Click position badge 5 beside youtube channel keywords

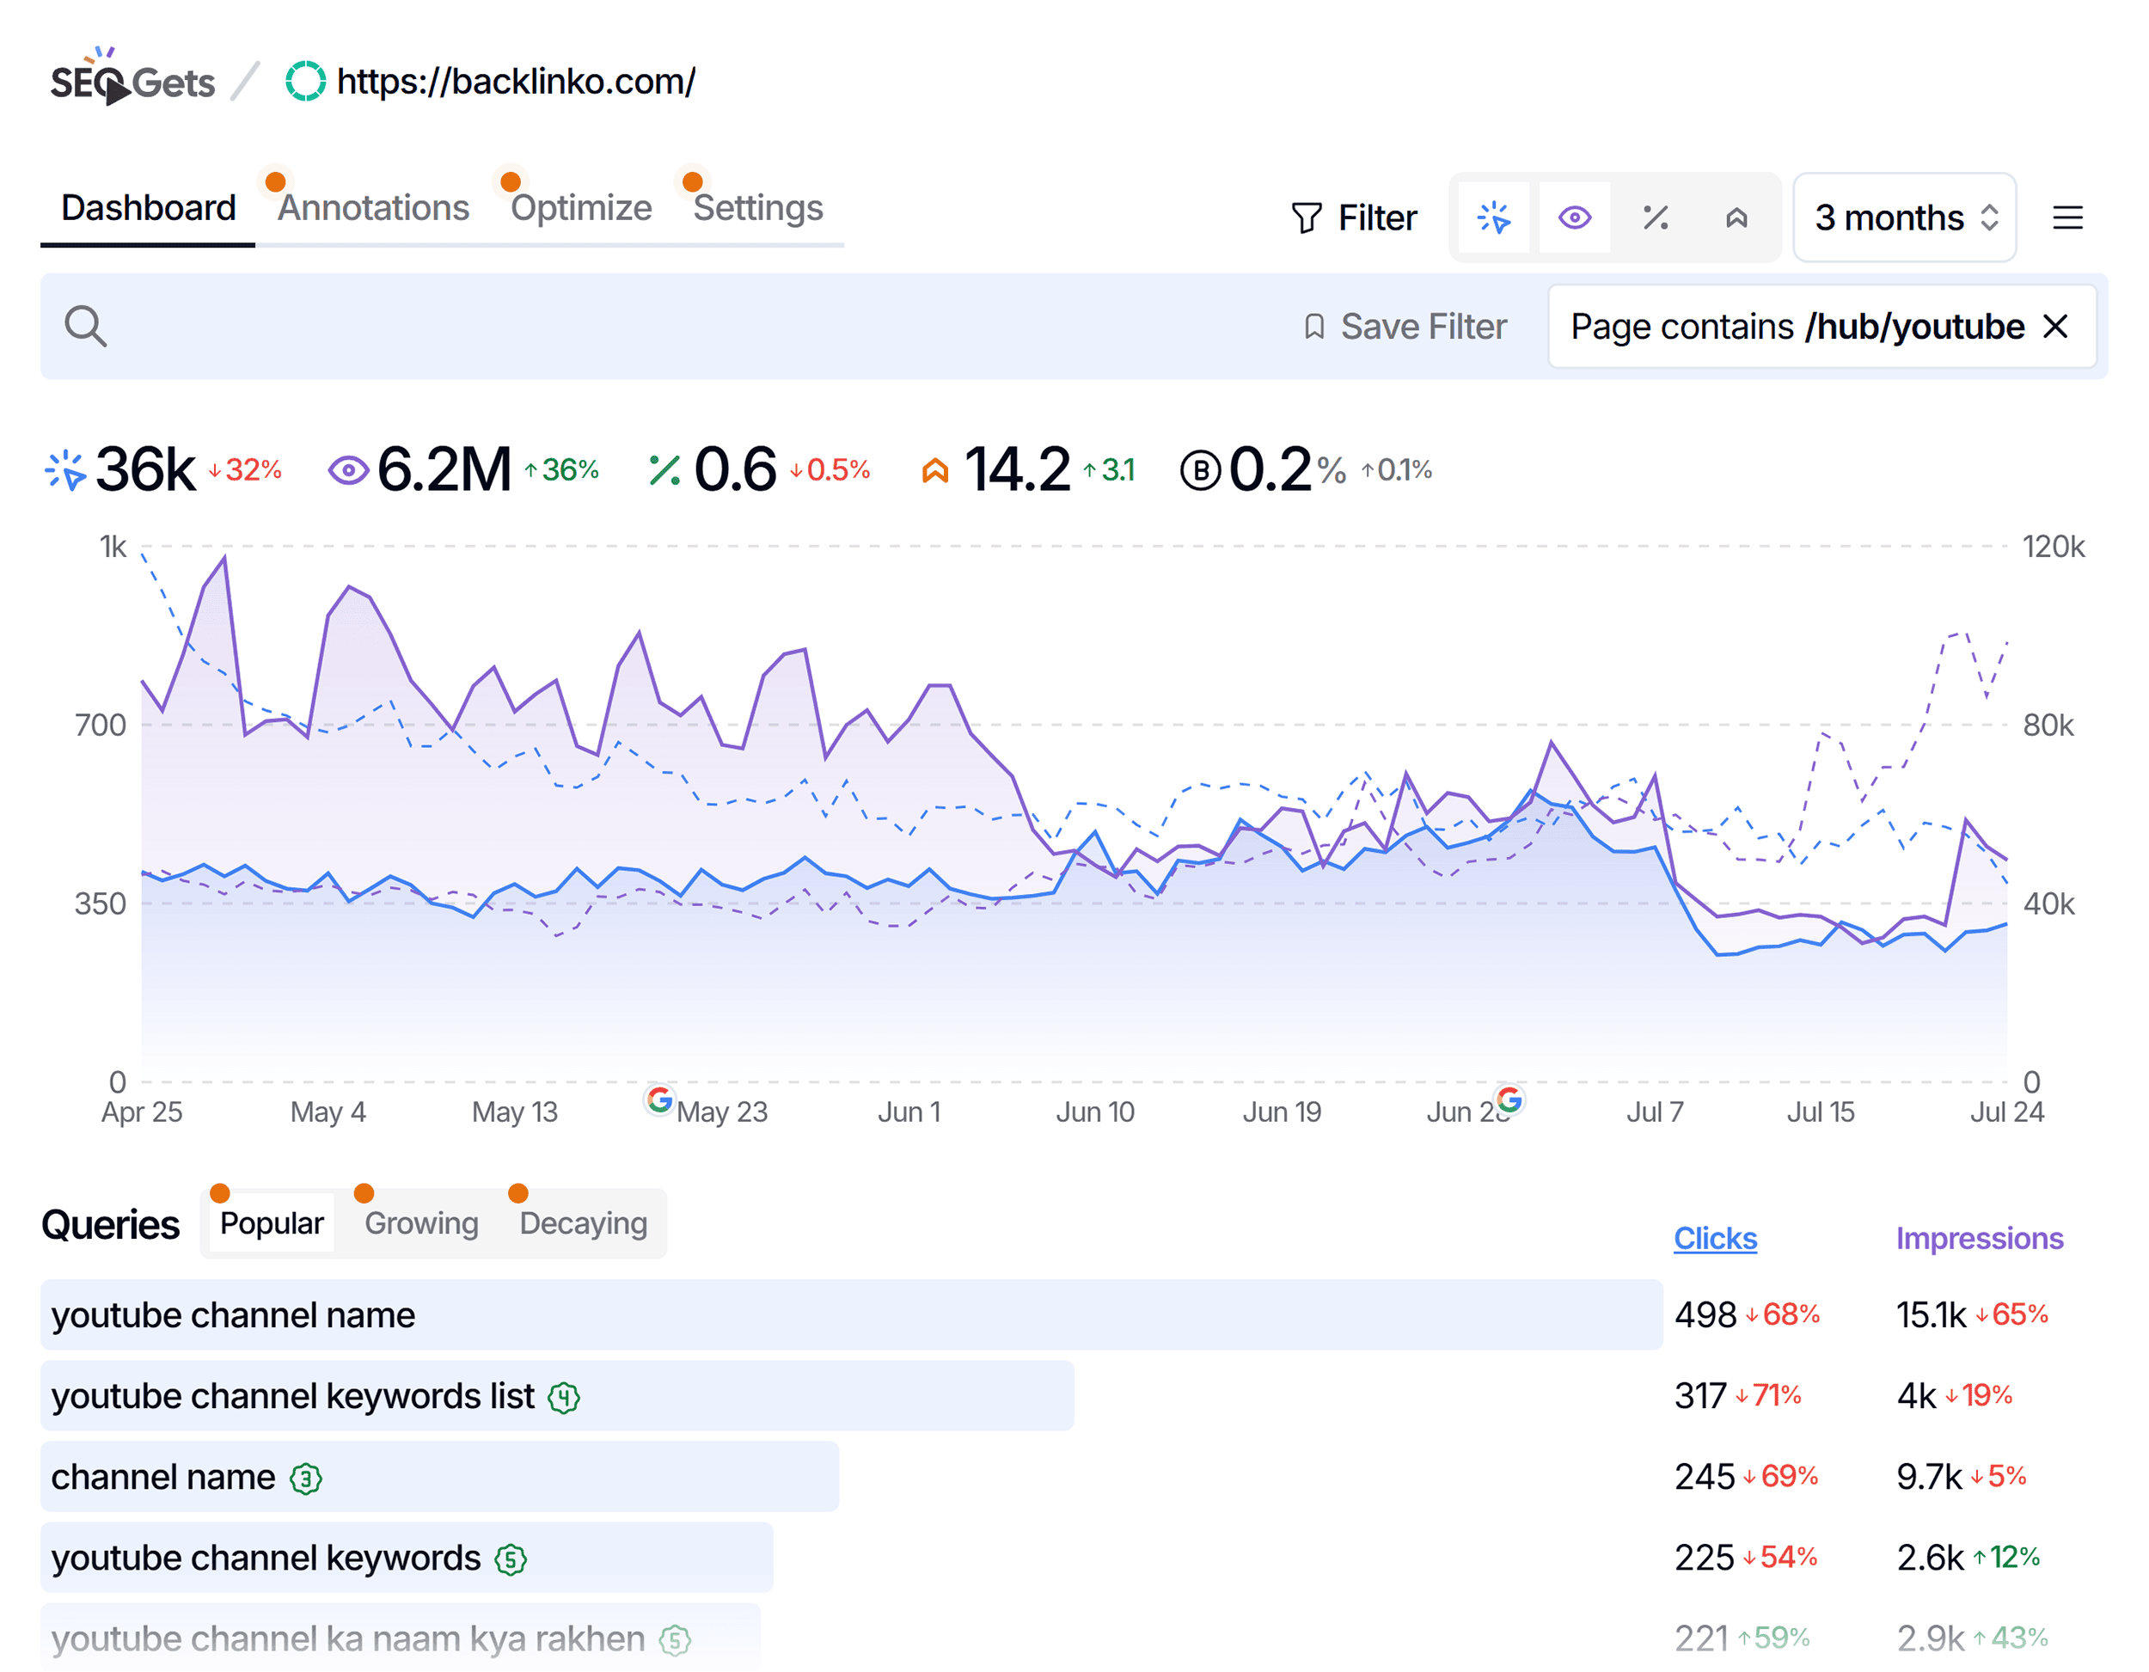pyautogui.click(x=511, y=1559)
